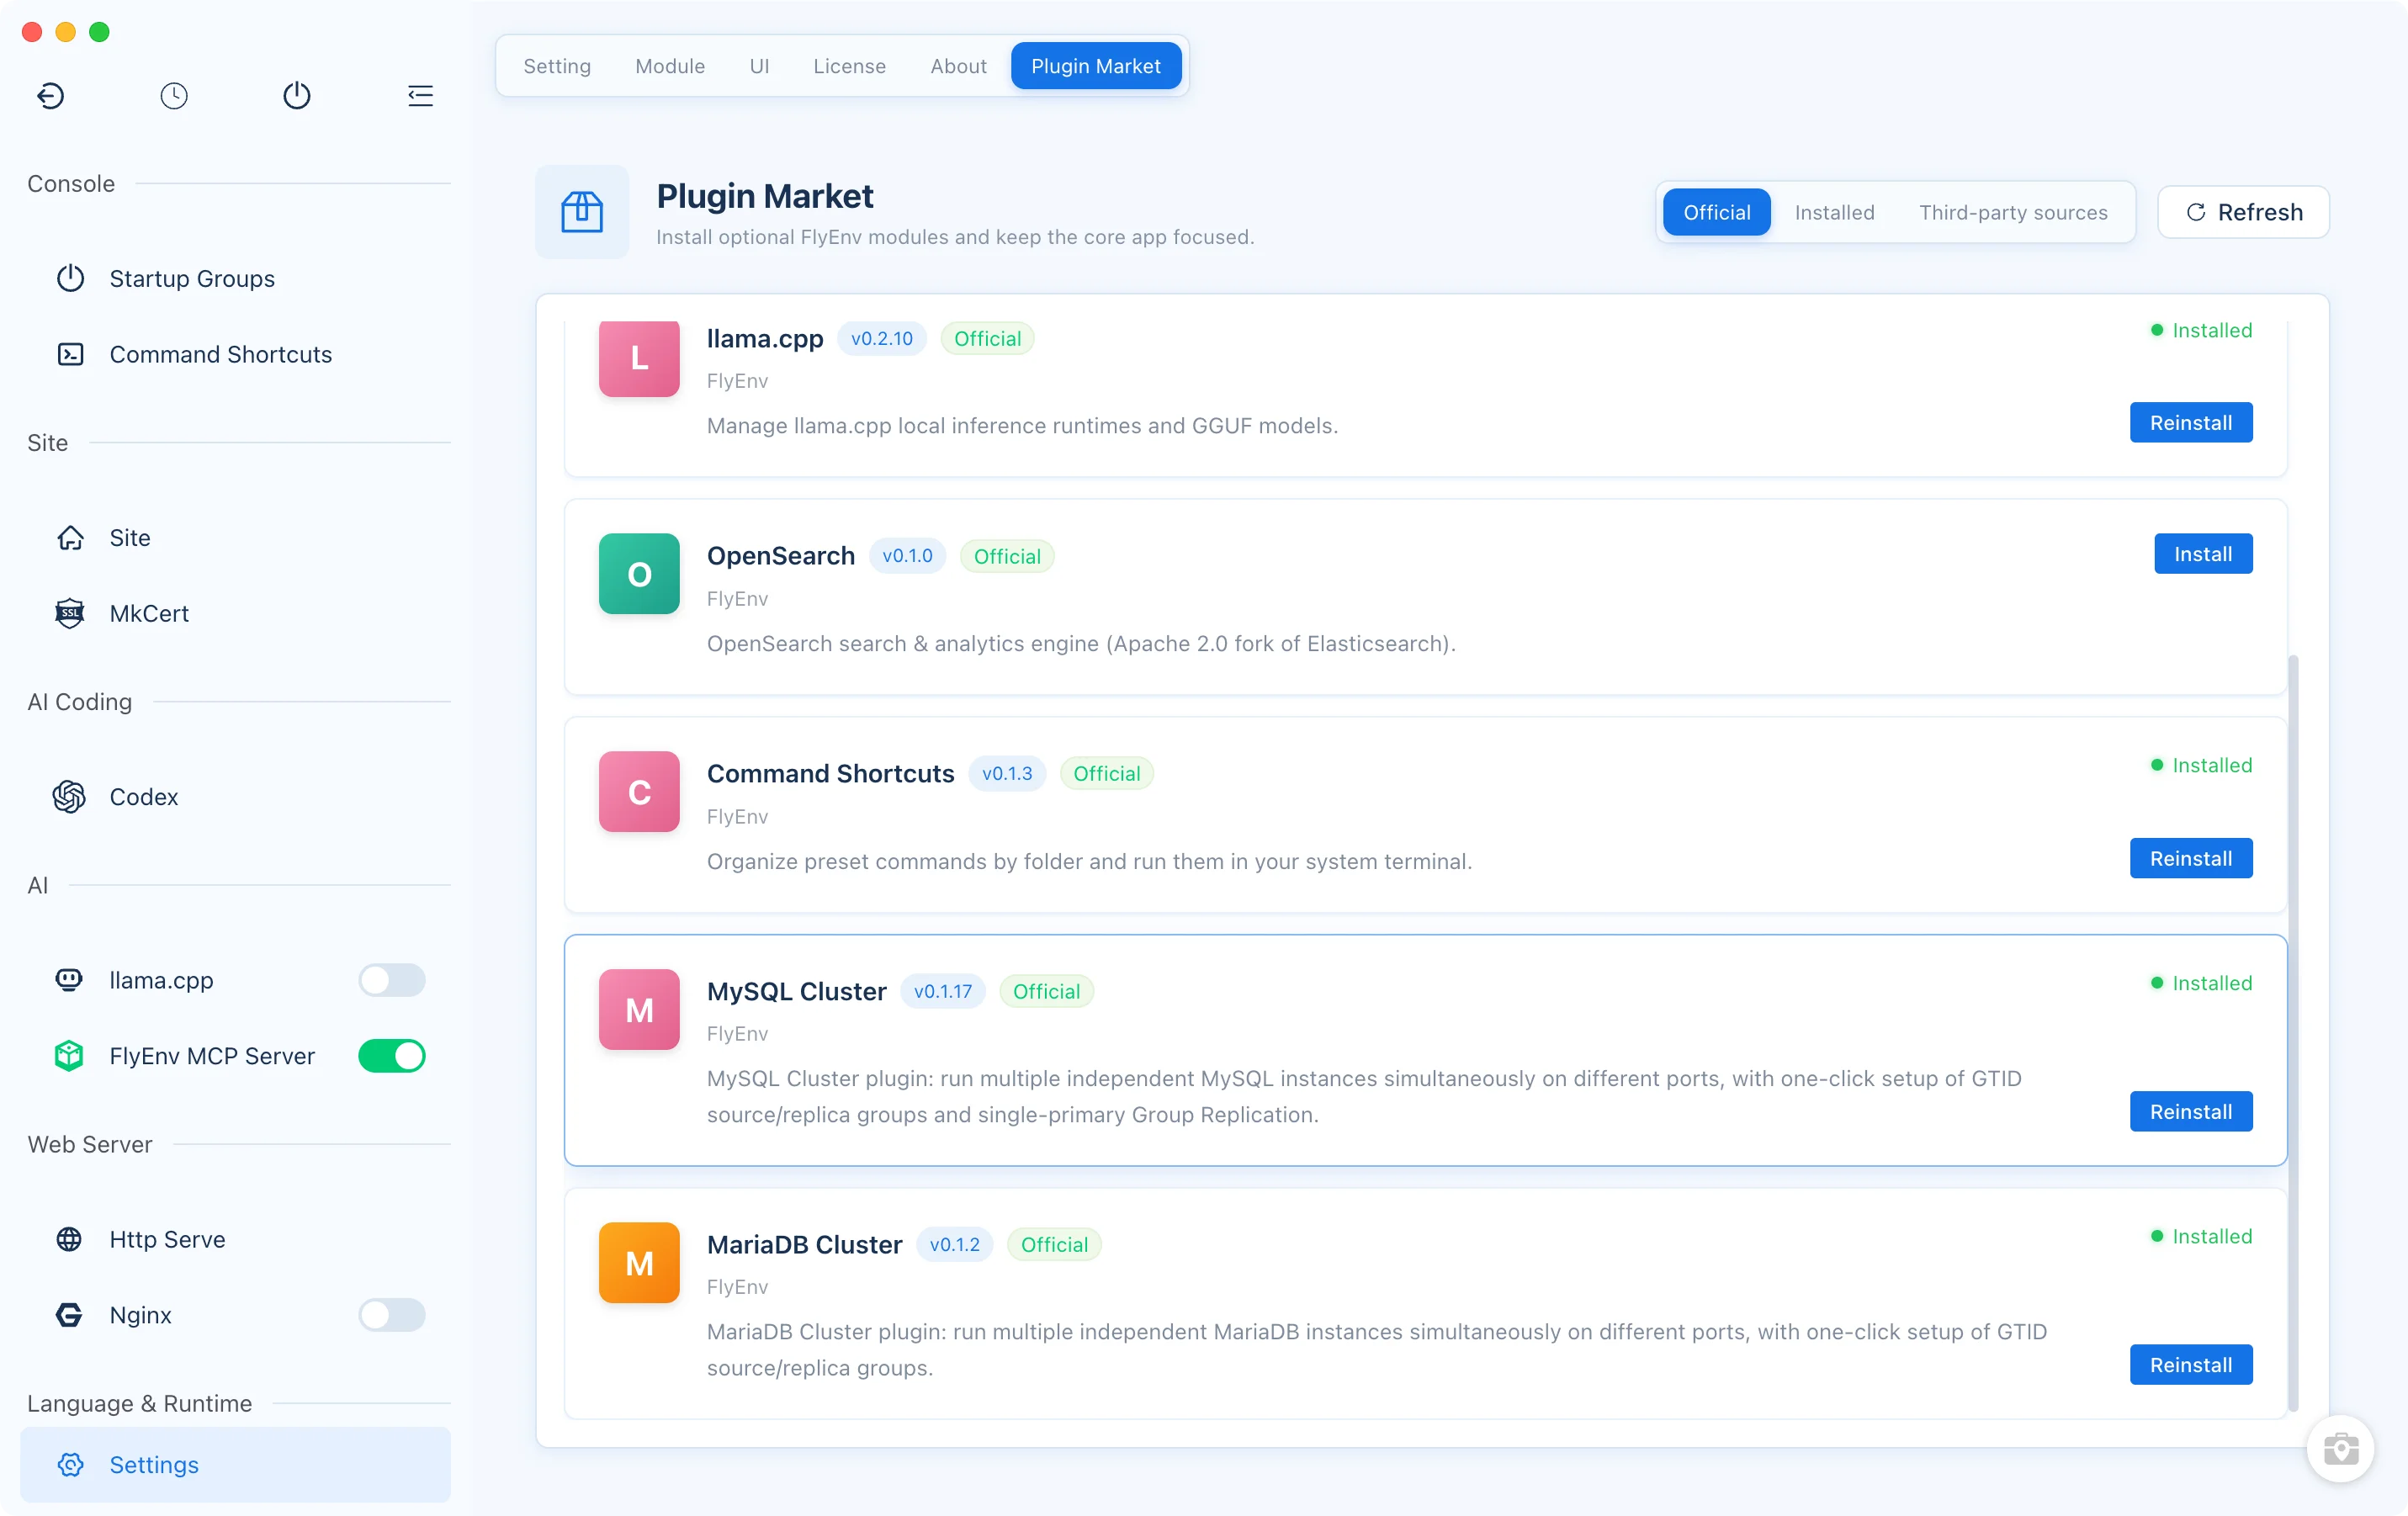Click the MariaDB Cluster orange M thumbnail
Image resolution: width=2408 pixels, height=1516 pixels.
(639, 1262)
